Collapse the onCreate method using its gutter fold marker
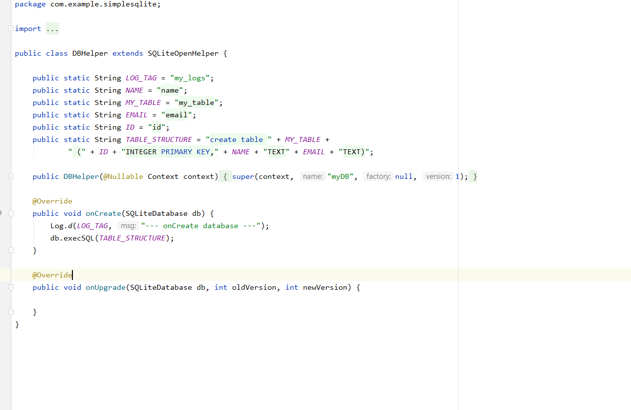631x410 pixels. pyautogui.click(x=11, y=213)
